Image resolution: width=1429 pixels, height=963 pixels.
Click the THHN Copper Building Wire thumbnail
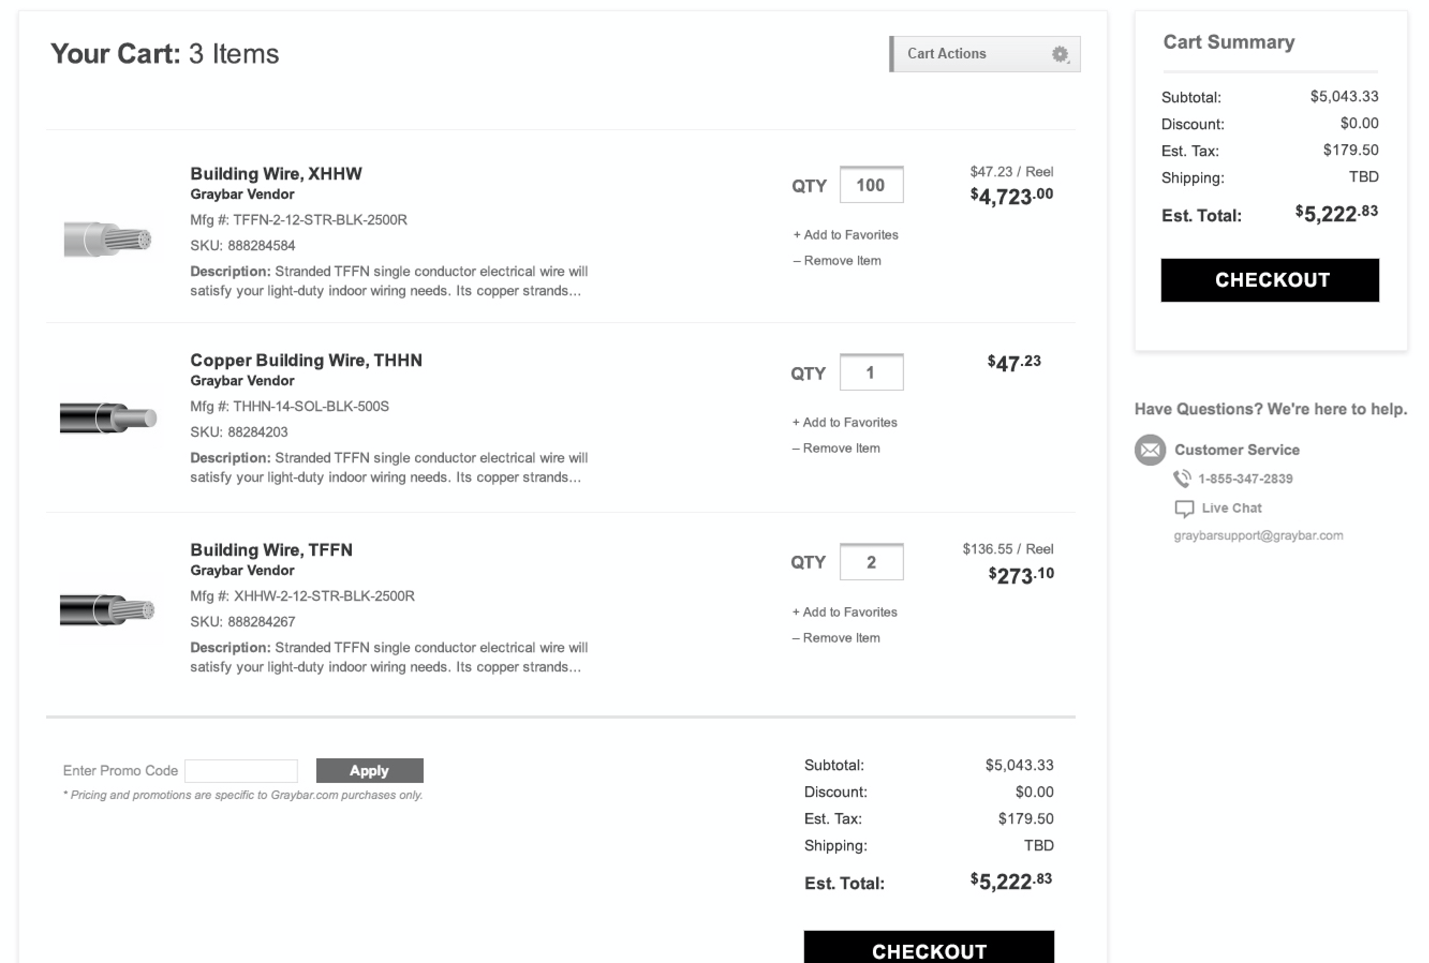[x=109, y=419]
